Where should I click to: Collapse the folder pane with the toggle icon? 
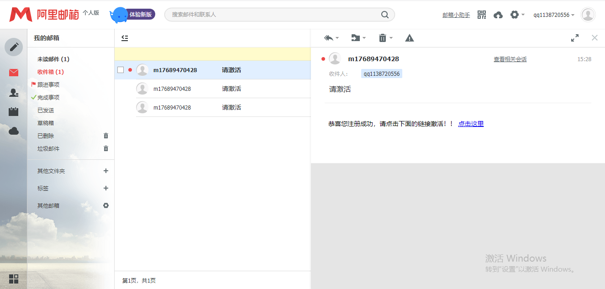click(x=125, y=38)
